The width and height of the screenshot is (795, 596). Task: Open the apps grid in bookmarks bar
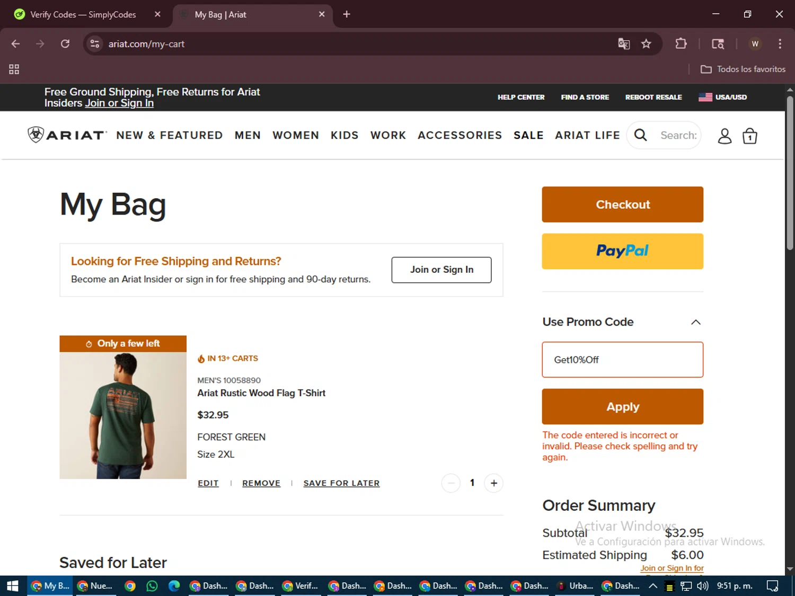click(14, 69)
